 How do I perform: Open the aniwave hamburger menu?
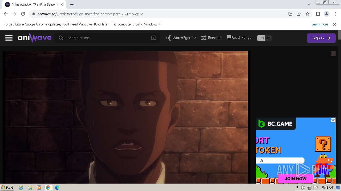pos(9,38)
